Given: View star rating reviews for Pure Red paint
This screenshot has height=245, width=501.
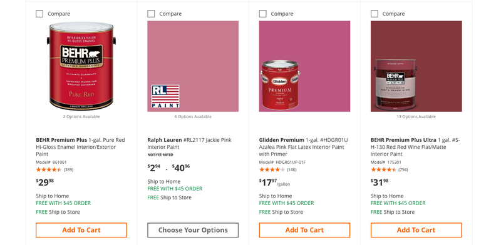Looking at the screenshot, I should pos(54,170).
